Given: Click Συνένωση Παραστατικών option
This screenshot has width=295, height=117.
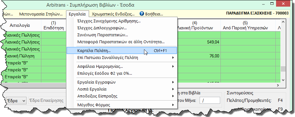Looking at the screenshot, I should 122,35.
